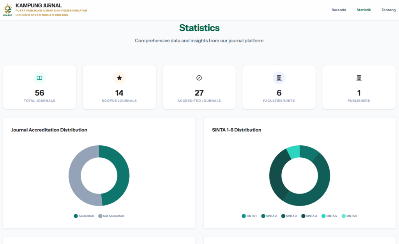Click the SINTA 4 legend color swatch

(x=304, y=216)
